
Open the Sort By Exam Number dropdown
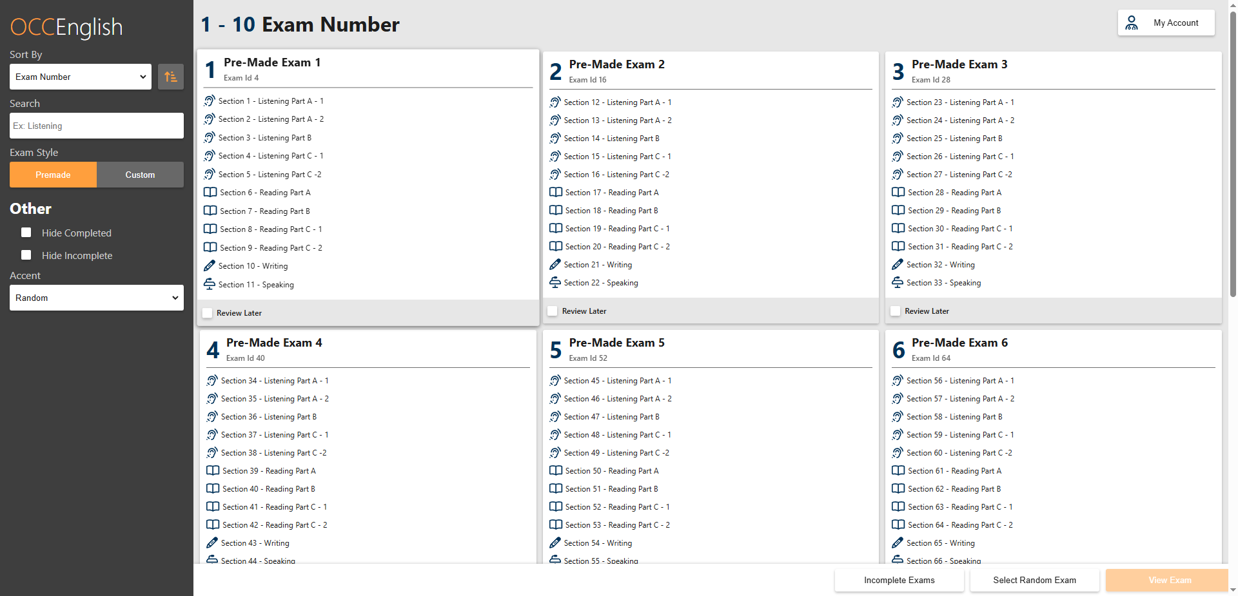click(x=81, y=77)
